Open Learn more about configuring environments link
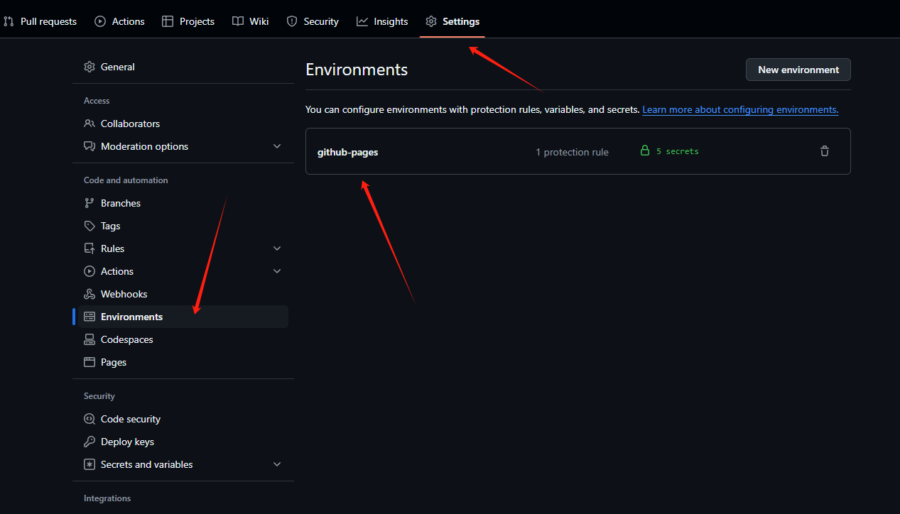This screenshot has width=900, height=514. click(740, 110)
